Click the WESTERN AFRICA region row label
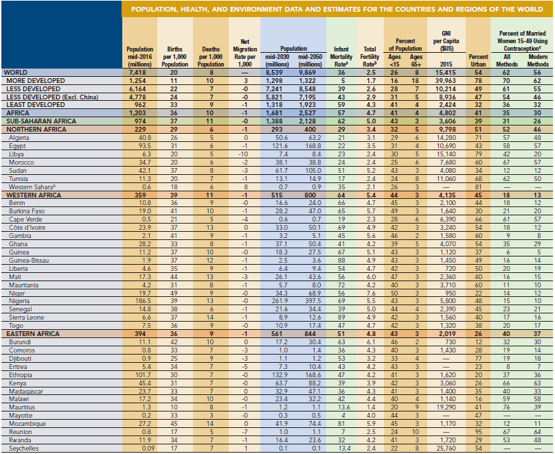Screen dimensions: 555x454 [33, 195]
